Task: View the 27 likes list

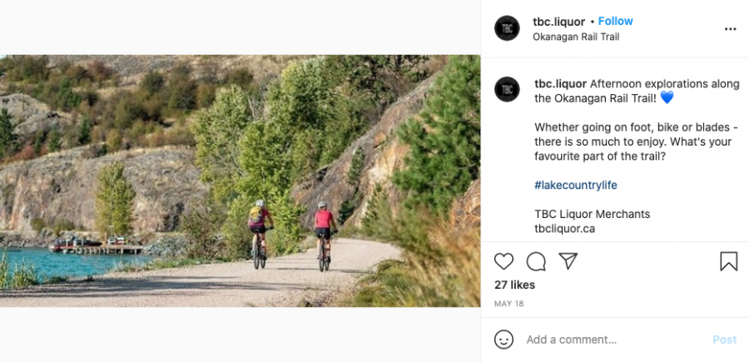Action: pos(514,285)
